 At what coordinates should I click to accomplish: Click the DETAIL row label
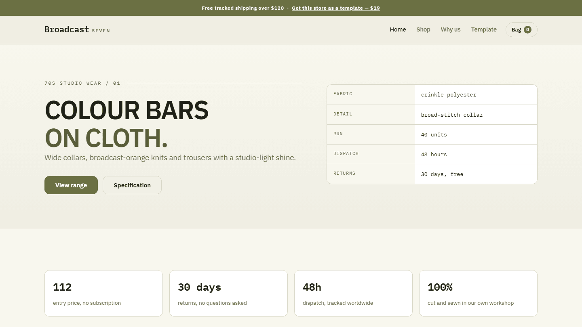click(x=343, y=114)
